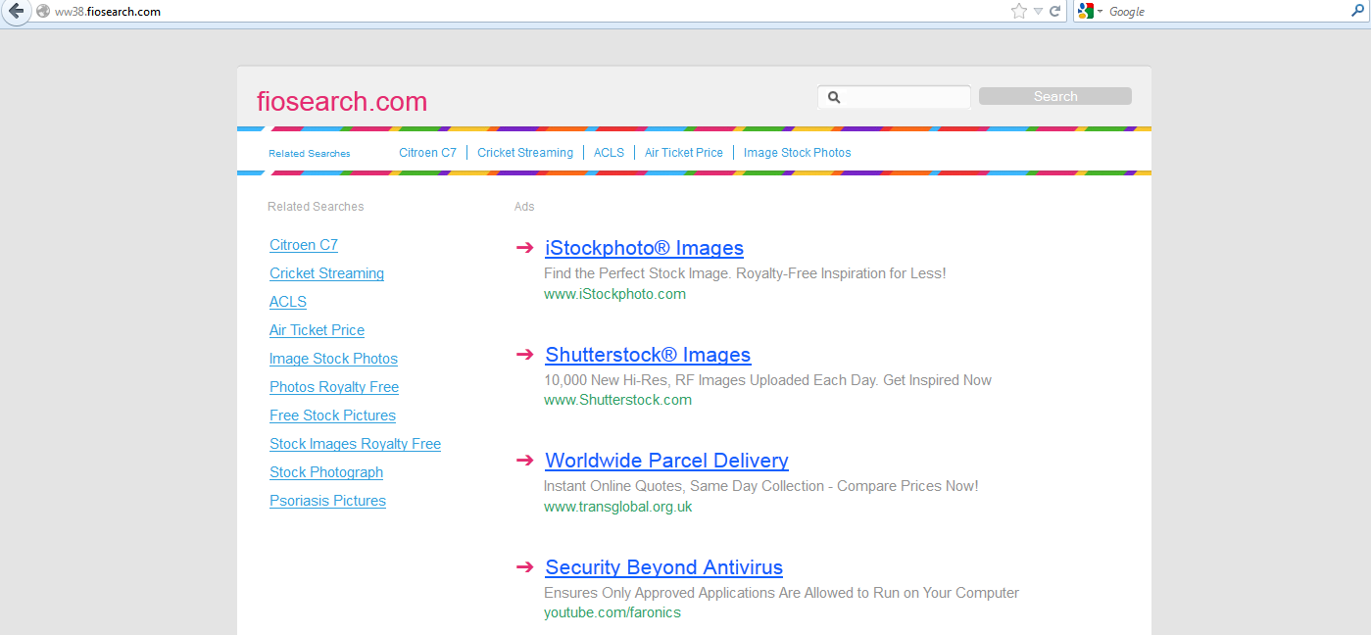Follow the Image Stock Photos sidebar link
Viewport: 1371px width, 635px height.
click(x=333, y=359)
